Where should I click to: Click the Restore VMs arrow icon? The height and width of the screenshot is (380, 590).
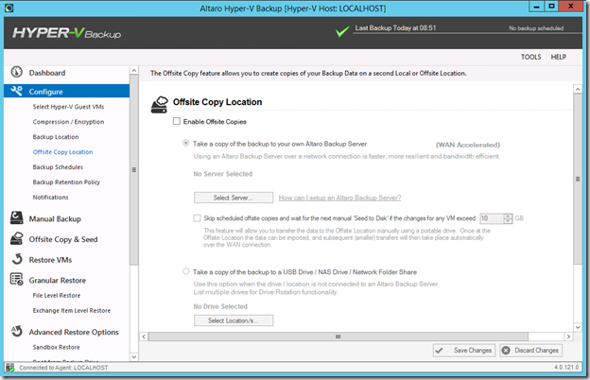coord(17,259)
